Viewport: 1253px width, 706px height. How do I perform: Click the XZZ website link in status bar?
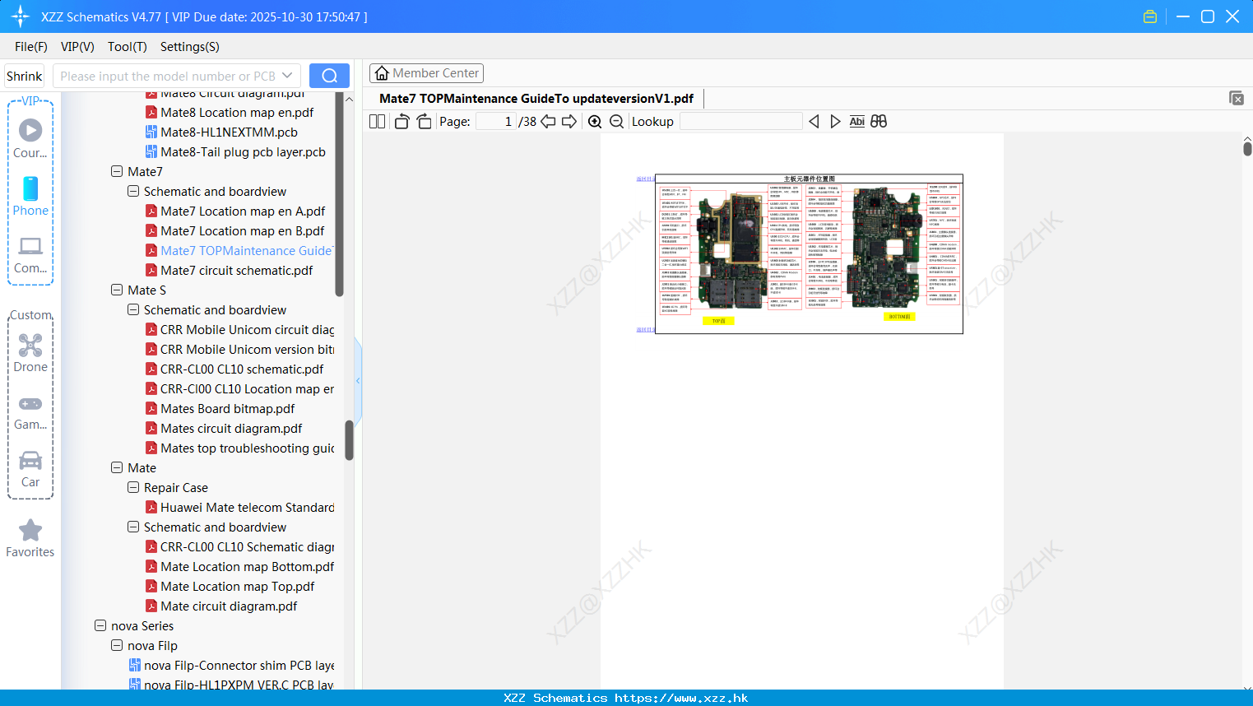pos(681,698)
